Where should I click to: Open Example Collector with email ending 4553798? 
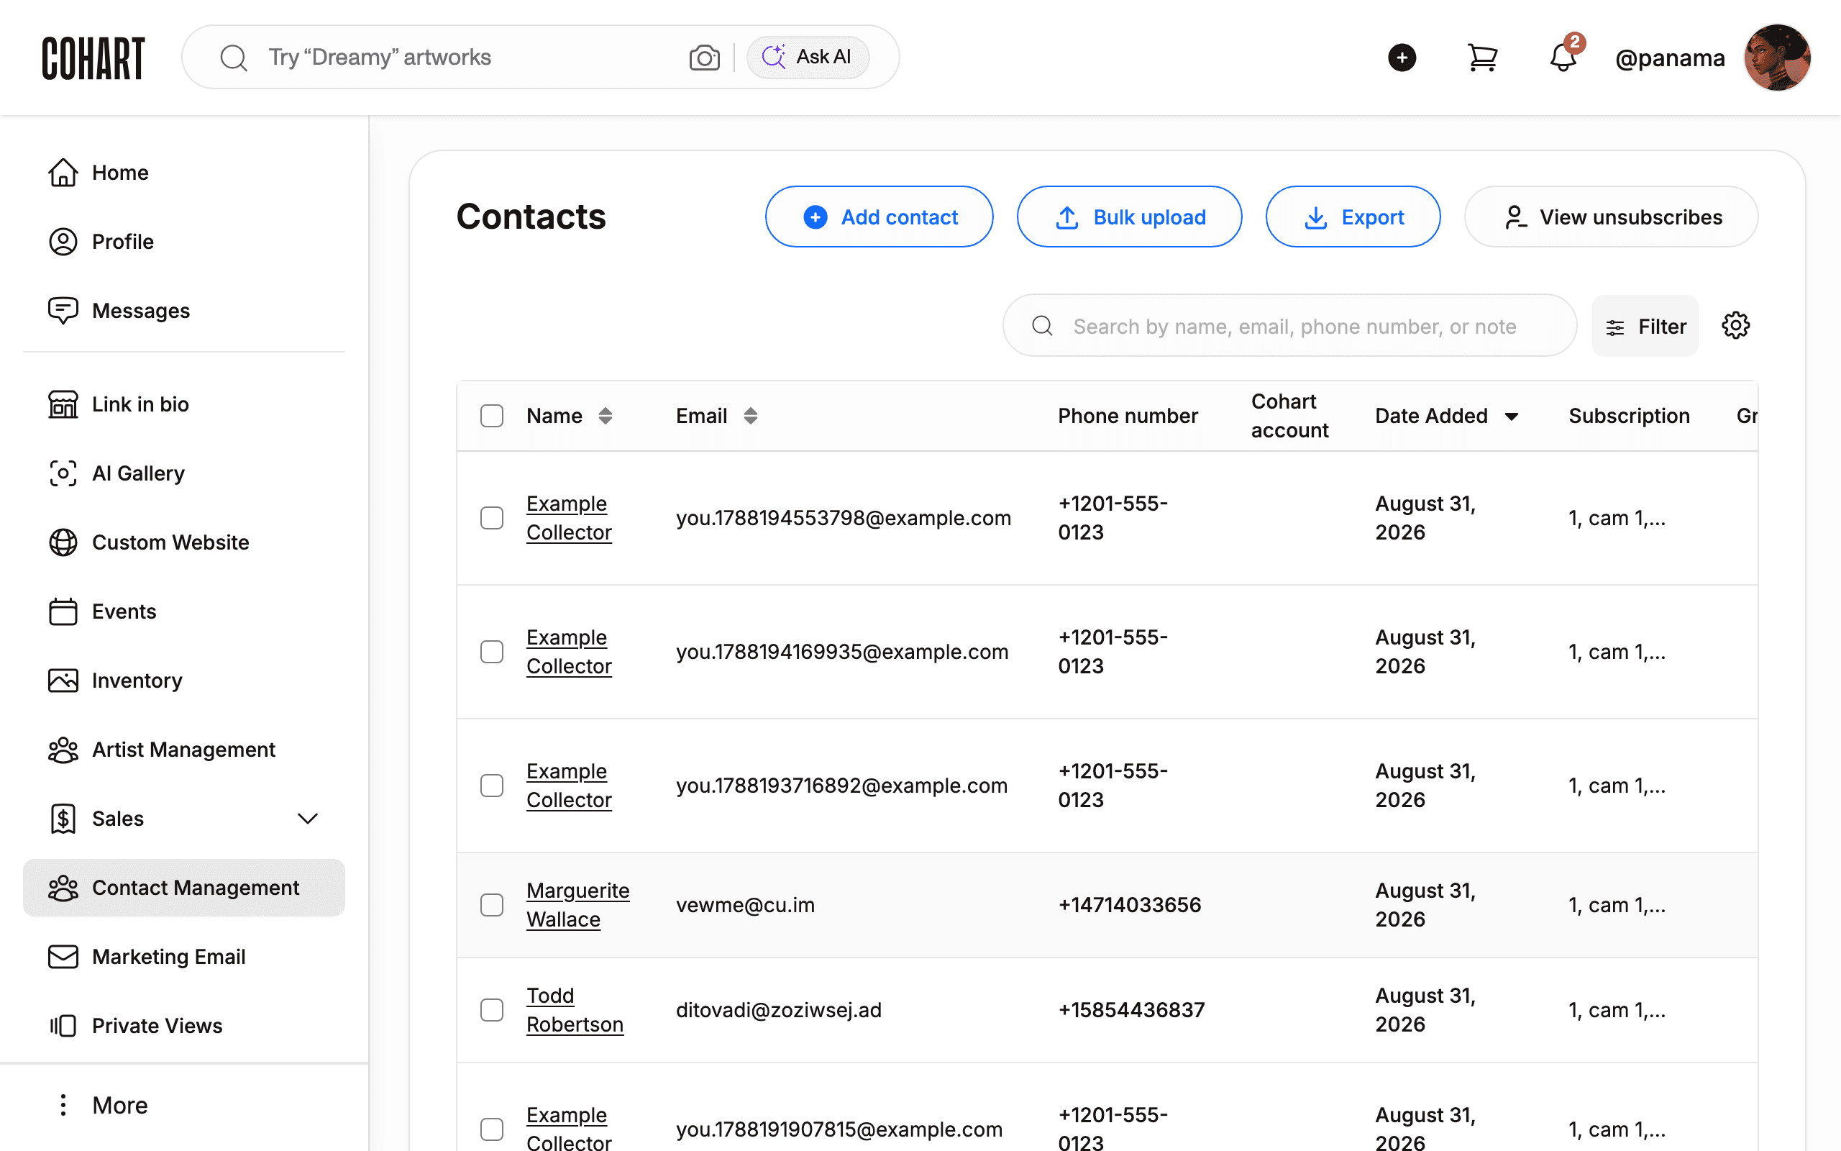click(568, 518)
